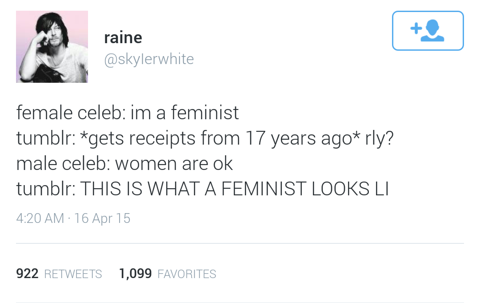The width and height of the screenshot is (480, 303).
Task: Open profile via display name raine
Action: pos(123,38)
